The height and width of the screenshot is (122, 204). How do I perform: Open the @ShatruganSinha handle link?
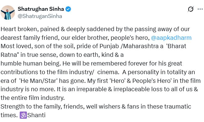(x=40, y=16)
